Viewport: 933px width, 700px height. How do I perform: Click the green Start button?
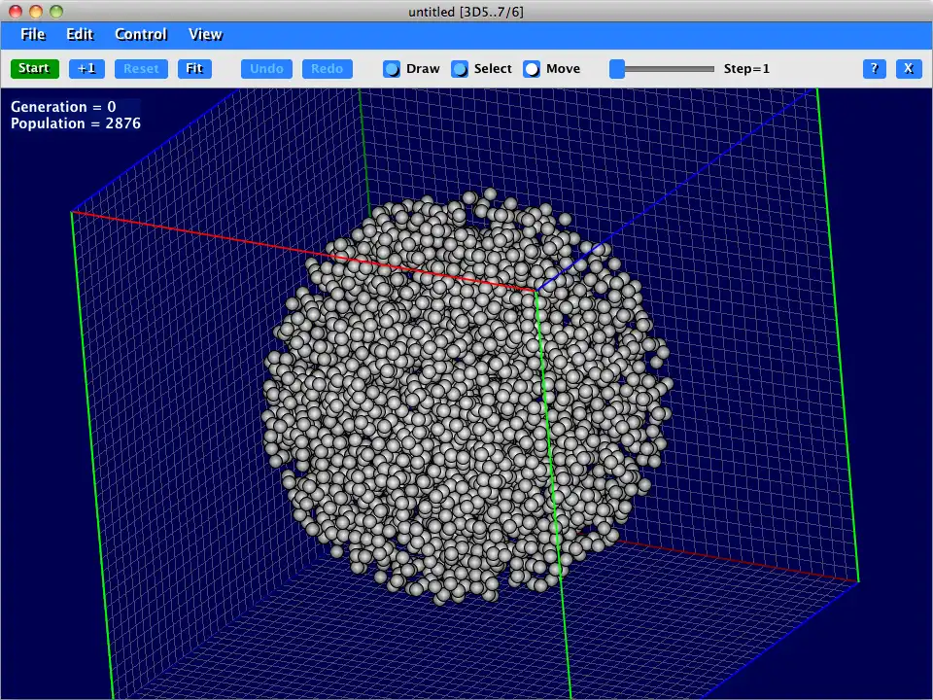pos(34,68)
